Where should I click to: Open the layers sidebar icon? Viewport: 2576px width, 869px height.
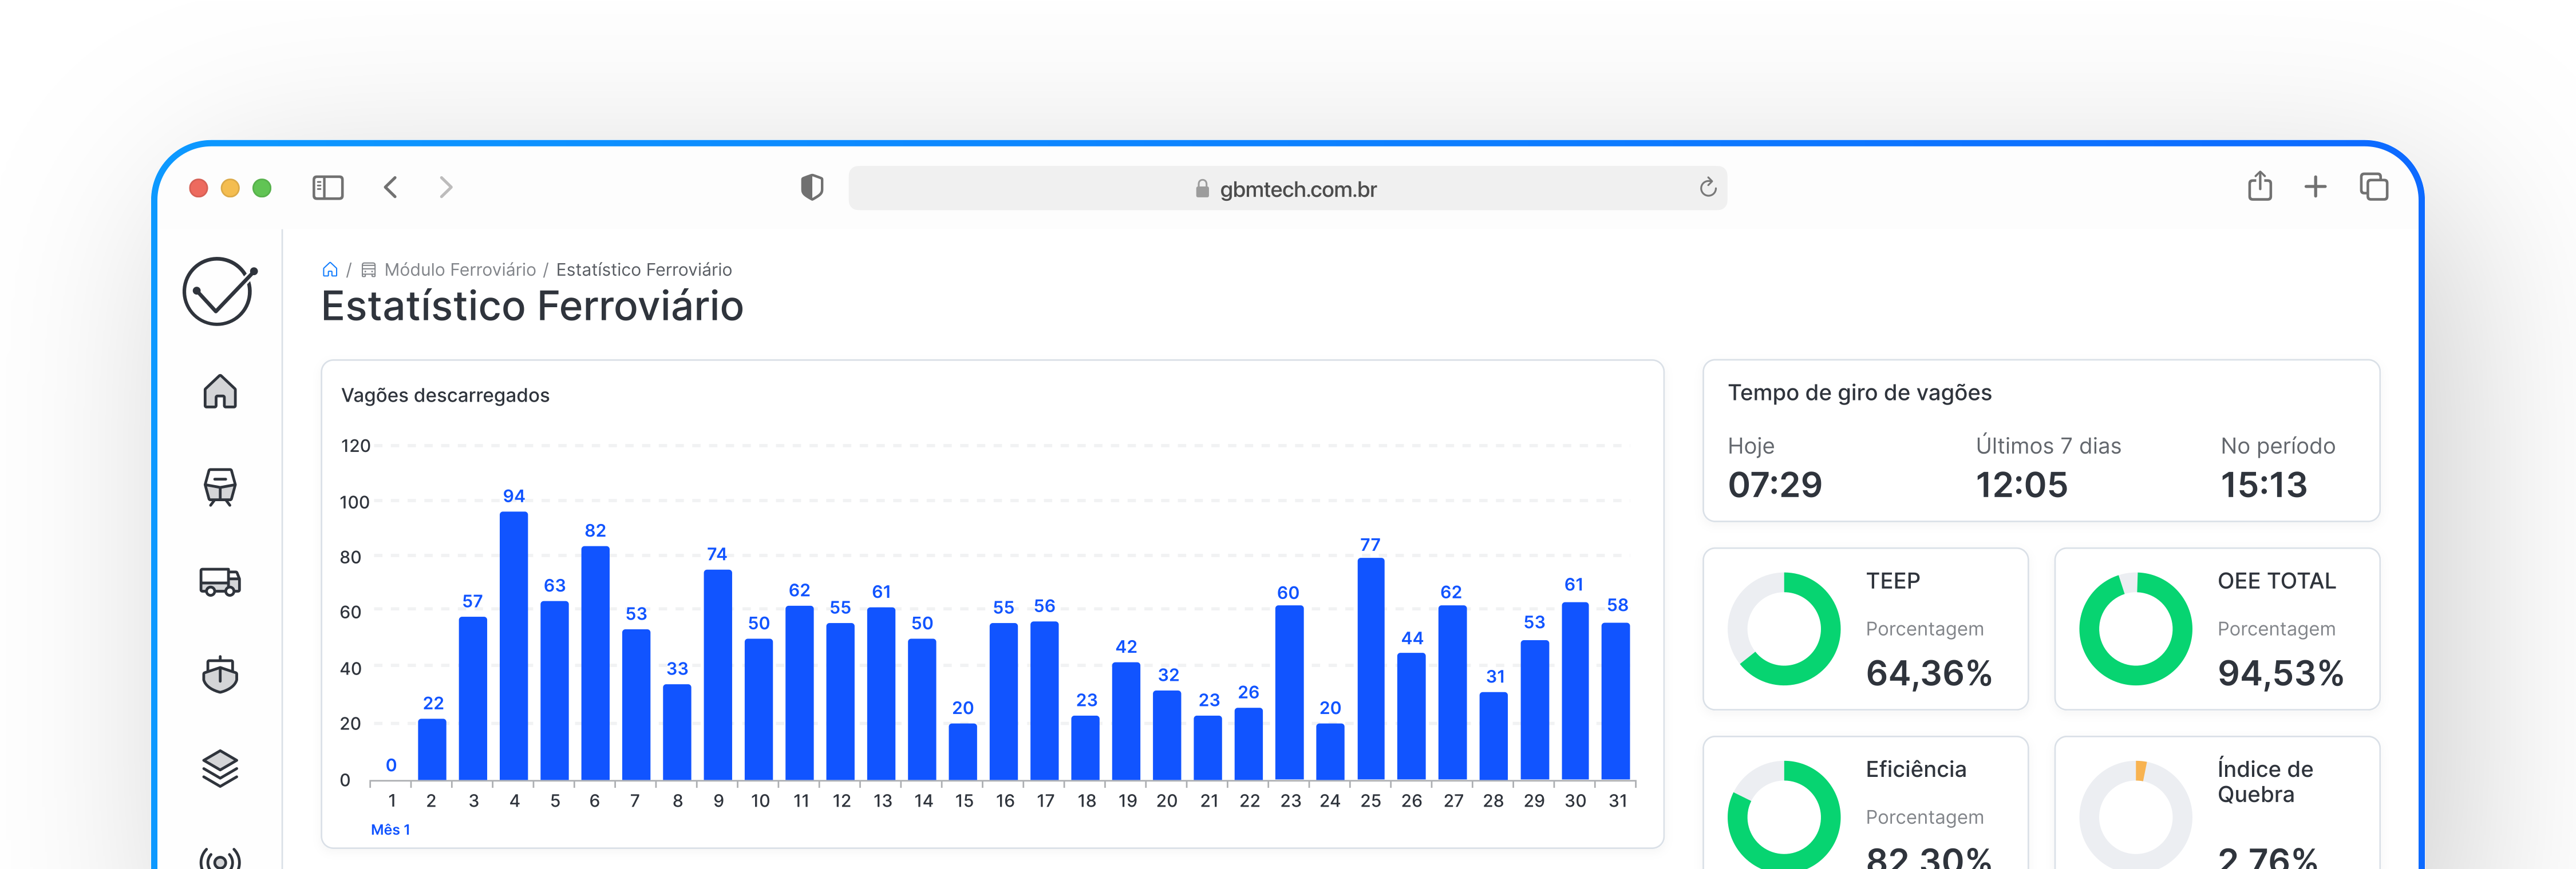(220, 768)
